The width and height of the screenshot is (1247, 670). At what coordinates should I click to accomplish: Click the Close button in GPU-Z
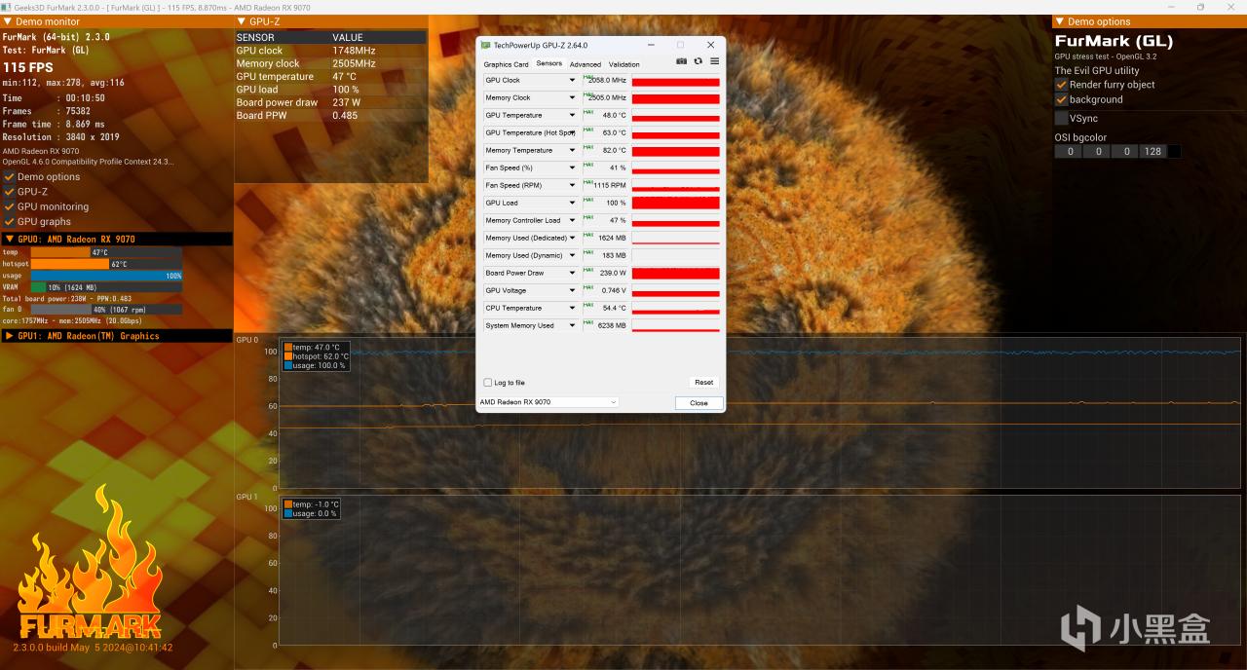tap(699, 403)
